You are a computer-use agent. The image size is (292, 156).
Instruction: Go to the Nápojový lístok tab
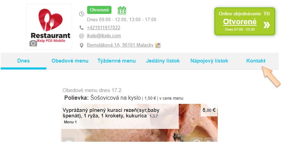pos(209,61)
